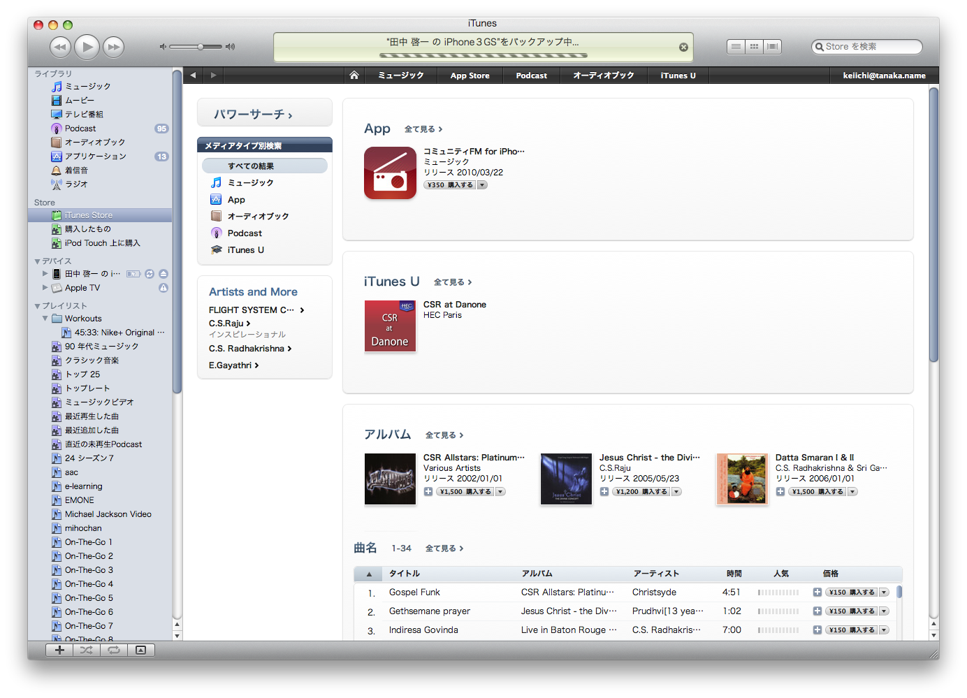Click the eject icon beside the iPhone device
The image size is (967, 698).
coord(163,274)
